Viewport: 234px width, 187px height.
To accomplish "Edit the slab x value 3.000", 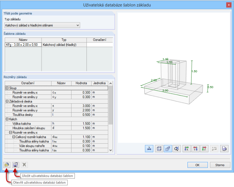I will [x=81, y=106].
